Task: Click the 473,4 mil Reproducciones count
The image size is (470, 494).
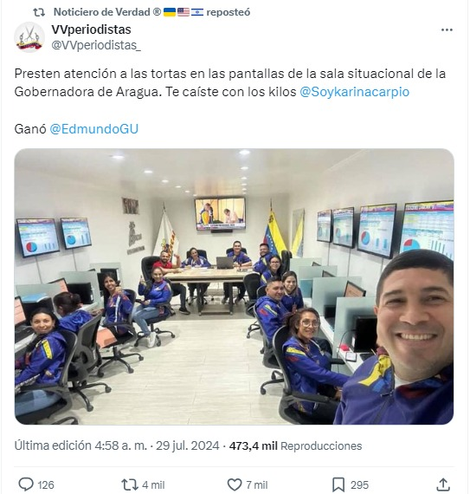Action: click(x=295, y=445)
